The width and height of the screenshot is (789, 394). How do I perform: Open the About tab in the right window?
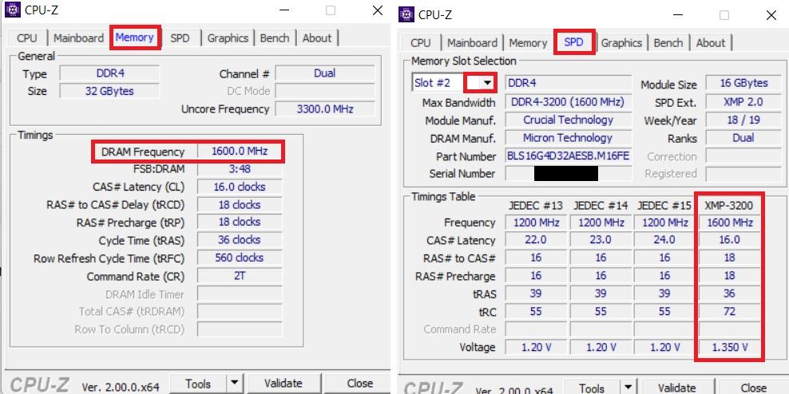click(x=711, y=43)
